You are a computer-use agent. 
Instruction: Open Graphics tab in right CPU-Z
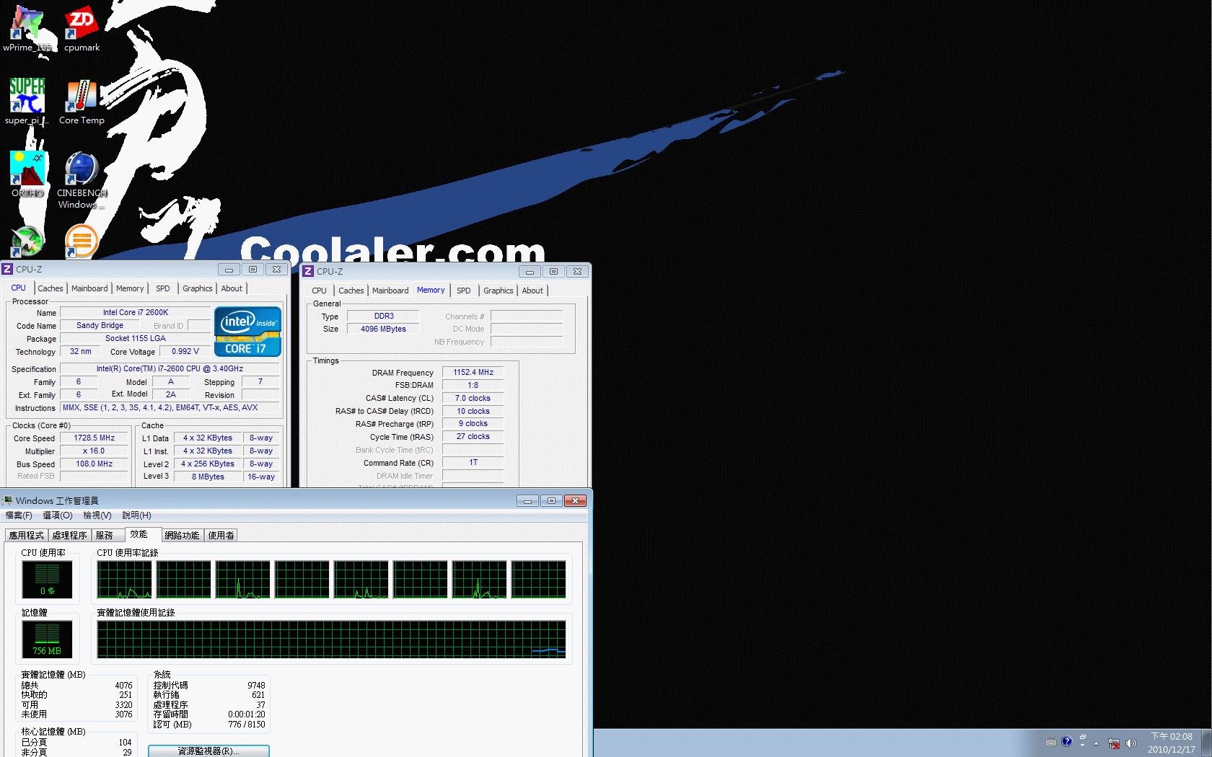(x=499, y=291)
